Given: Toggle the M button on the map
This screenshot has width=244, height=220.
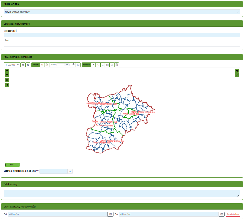Looking at the screenshot, I should 237,71.
